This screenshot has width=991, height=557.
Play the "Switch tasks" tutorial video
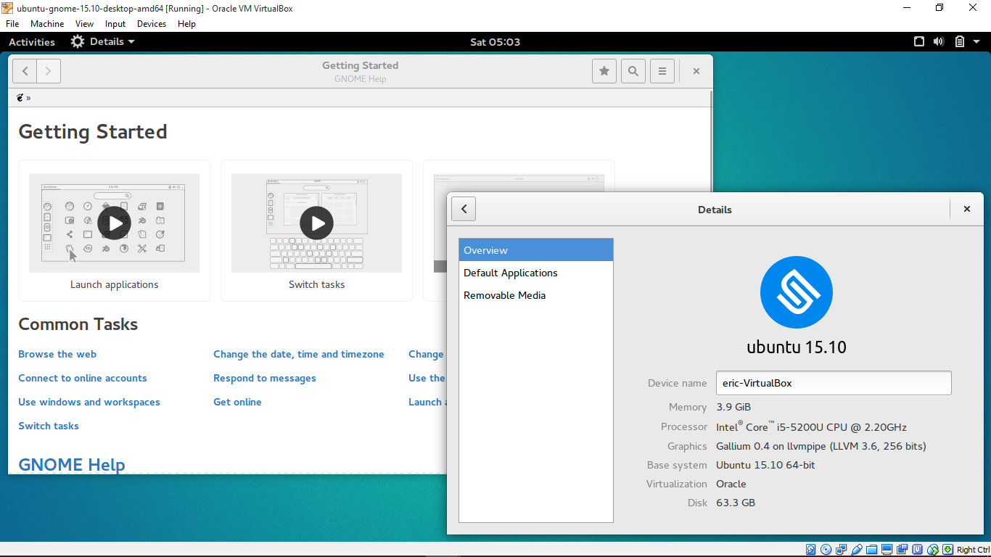[x=316, y=223]
